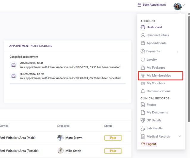Viewport: 190px width, 158px height.
Task: Click the Photos file icon
Action: (x=143, y=105)
